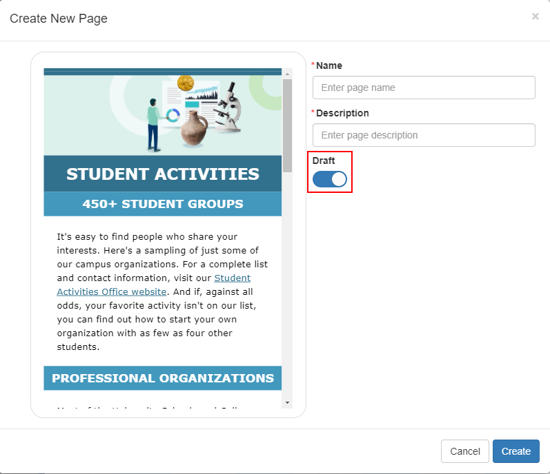Click the standing person figure in banner

(153, 123)
